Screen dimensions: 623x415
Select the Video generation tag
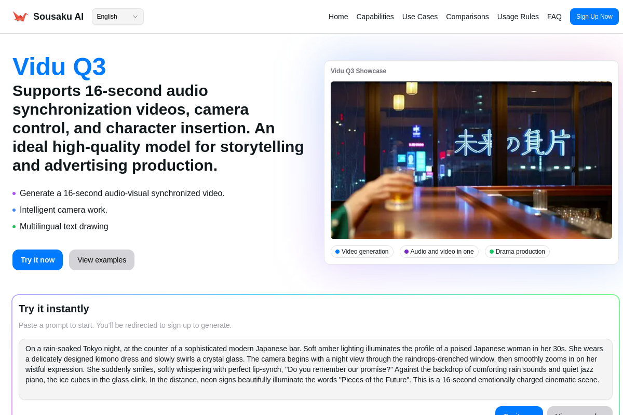(x=362, y=252)
